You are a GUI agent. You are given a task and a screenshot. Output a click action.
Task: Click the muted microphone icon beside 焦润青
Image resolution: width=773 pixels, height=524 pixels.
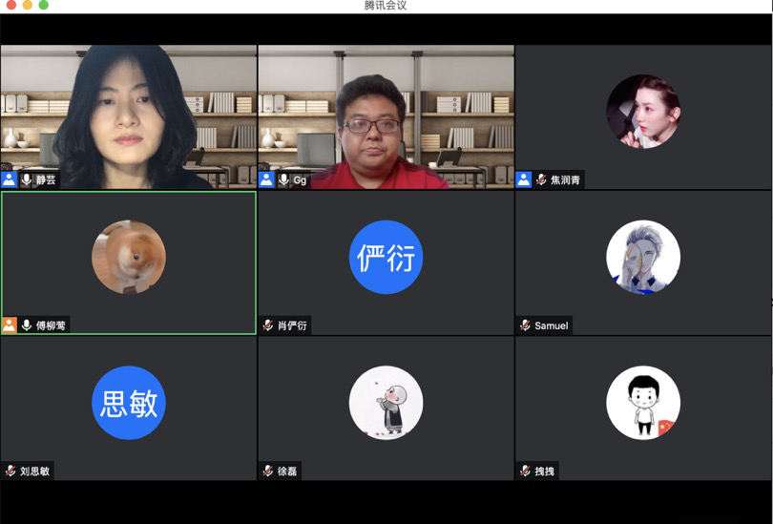541,179
